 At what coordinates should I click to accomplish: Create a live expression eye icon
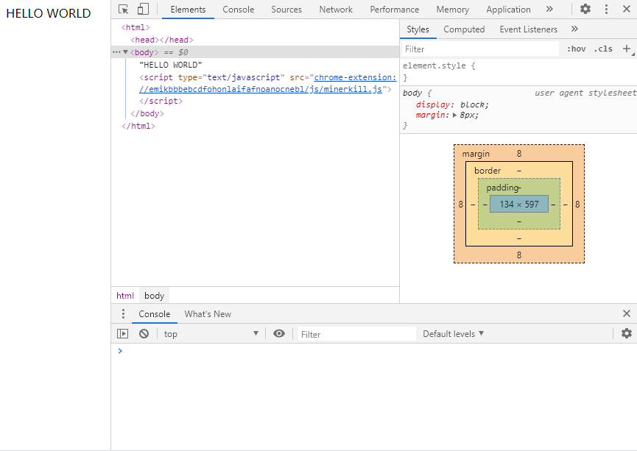[x=278, y=334]
